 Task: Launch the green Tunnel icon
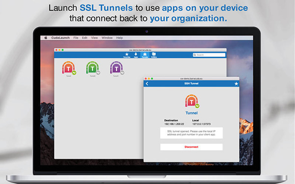point(93,68)
